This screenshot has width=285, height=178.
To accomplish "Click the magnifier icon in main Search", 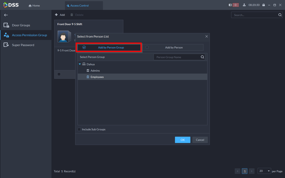I will coord(280,15).
